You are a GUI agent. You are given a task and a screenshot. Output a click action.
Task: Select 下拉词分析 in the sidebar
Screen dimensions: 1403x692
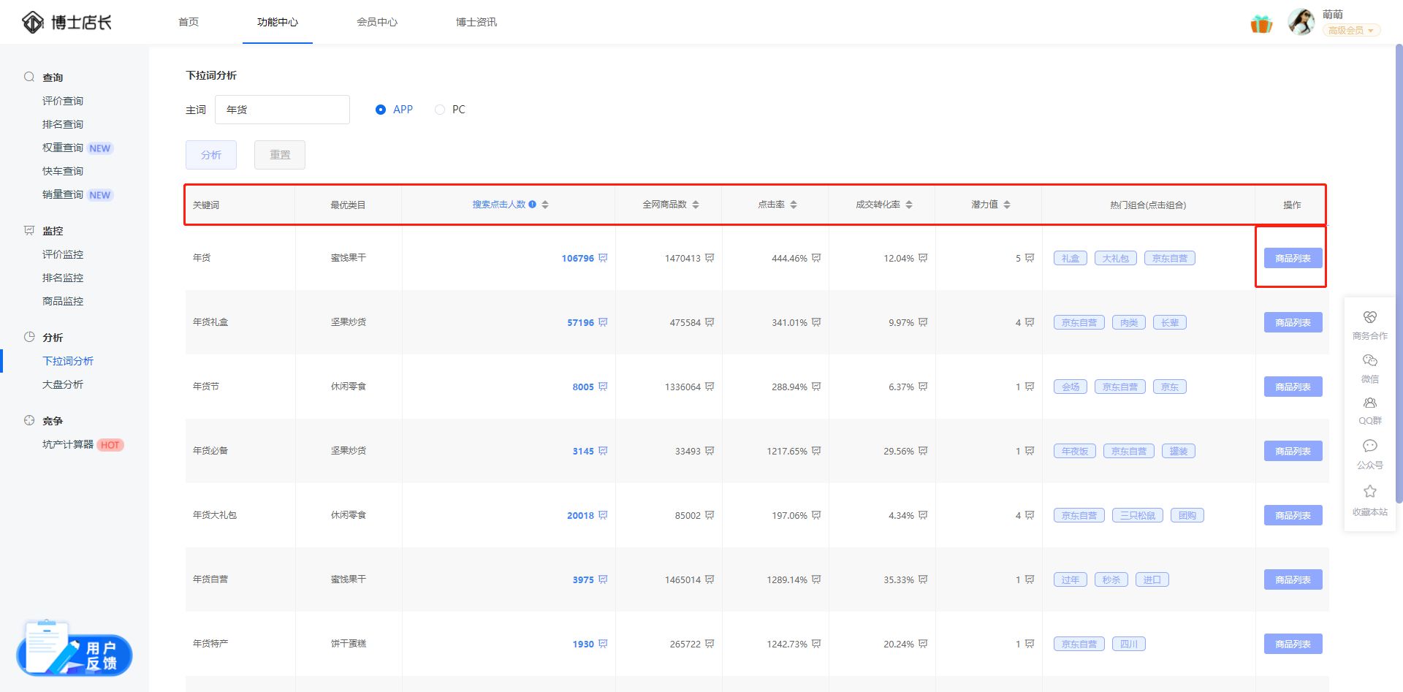[x=68, y=361]
